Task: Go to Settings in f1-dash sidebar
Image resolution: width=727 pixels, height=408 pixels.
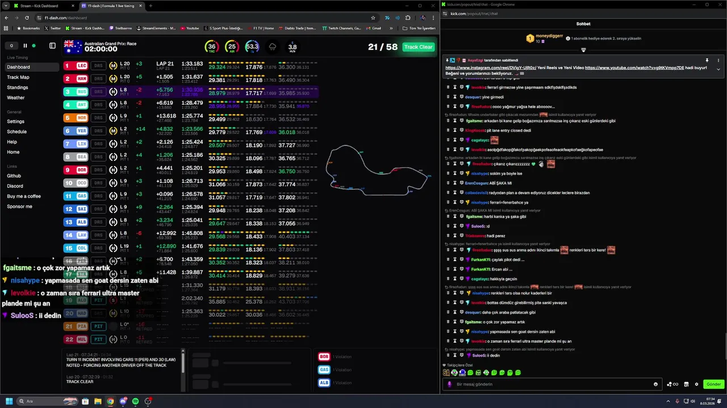Action: (16, 121)
